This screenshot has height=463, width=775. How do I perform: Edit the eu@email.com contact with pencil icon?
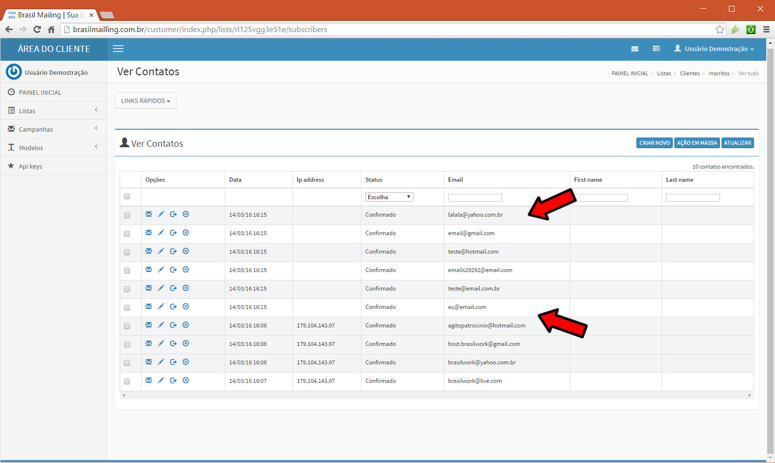coord(161,307)
